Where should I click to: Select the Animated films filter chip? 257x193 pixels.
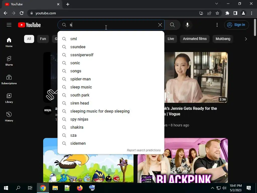coord(195,39)
